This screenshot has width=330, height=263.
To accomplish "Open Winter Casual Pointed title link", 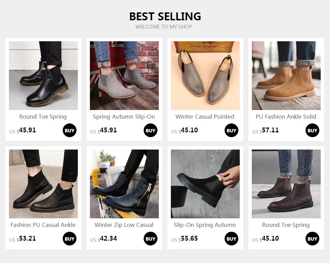I will click(205, 117).
